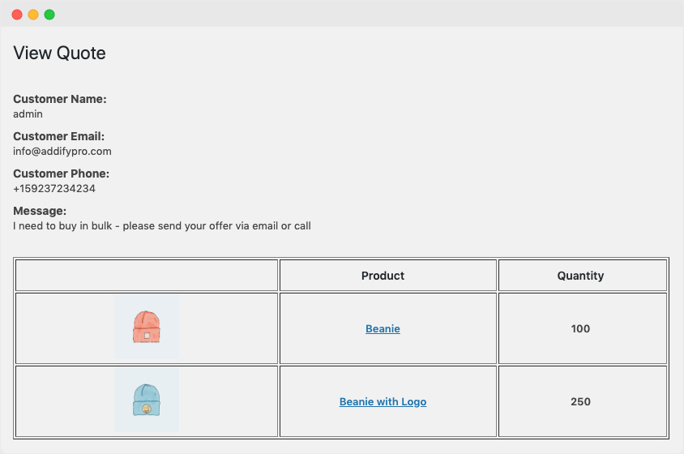Click the orange Beanie product thumbnail
Screen dimensions: 684x454
[x=147, y=327]
